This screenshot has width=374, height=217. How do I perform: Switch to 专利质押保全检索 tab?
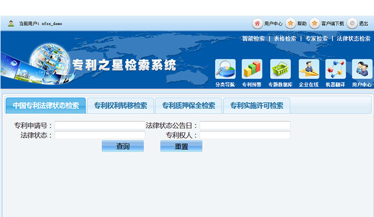tap(189, 106)
